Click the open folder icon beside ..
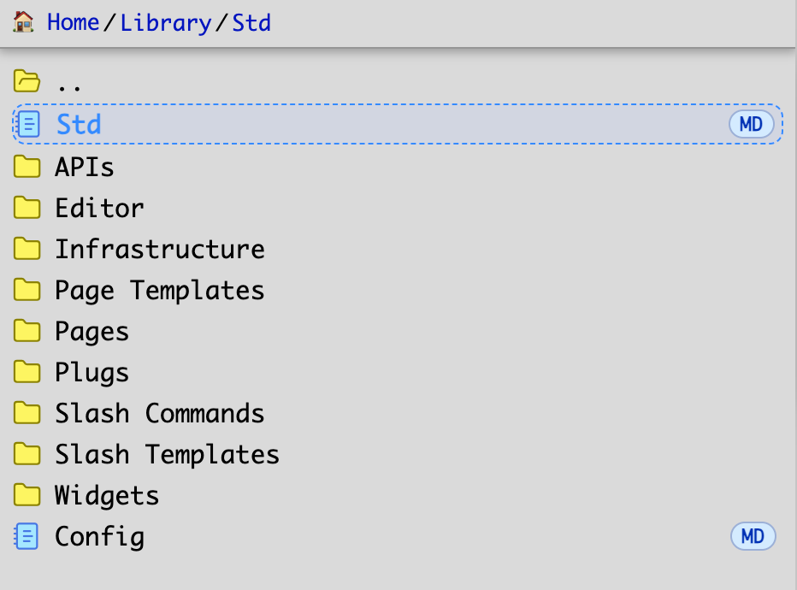797x590 pixels. pos(27,83)
